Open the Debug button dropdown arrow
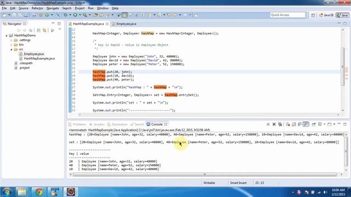Image resolution: width=351 pixels, height=197 pixels. [x=70, y=15]
